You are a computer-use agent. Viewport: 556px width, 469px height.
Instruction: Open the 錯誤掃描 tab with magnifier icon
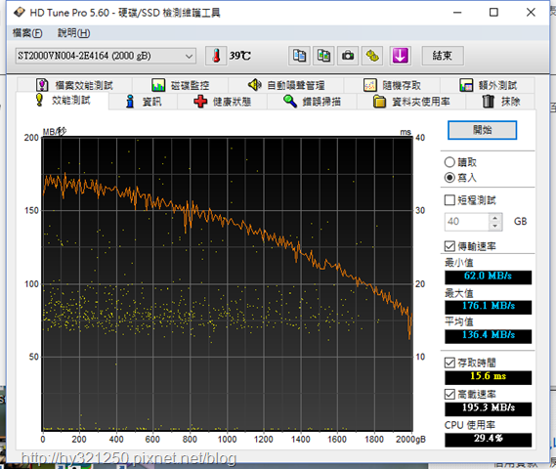point(312,102)
